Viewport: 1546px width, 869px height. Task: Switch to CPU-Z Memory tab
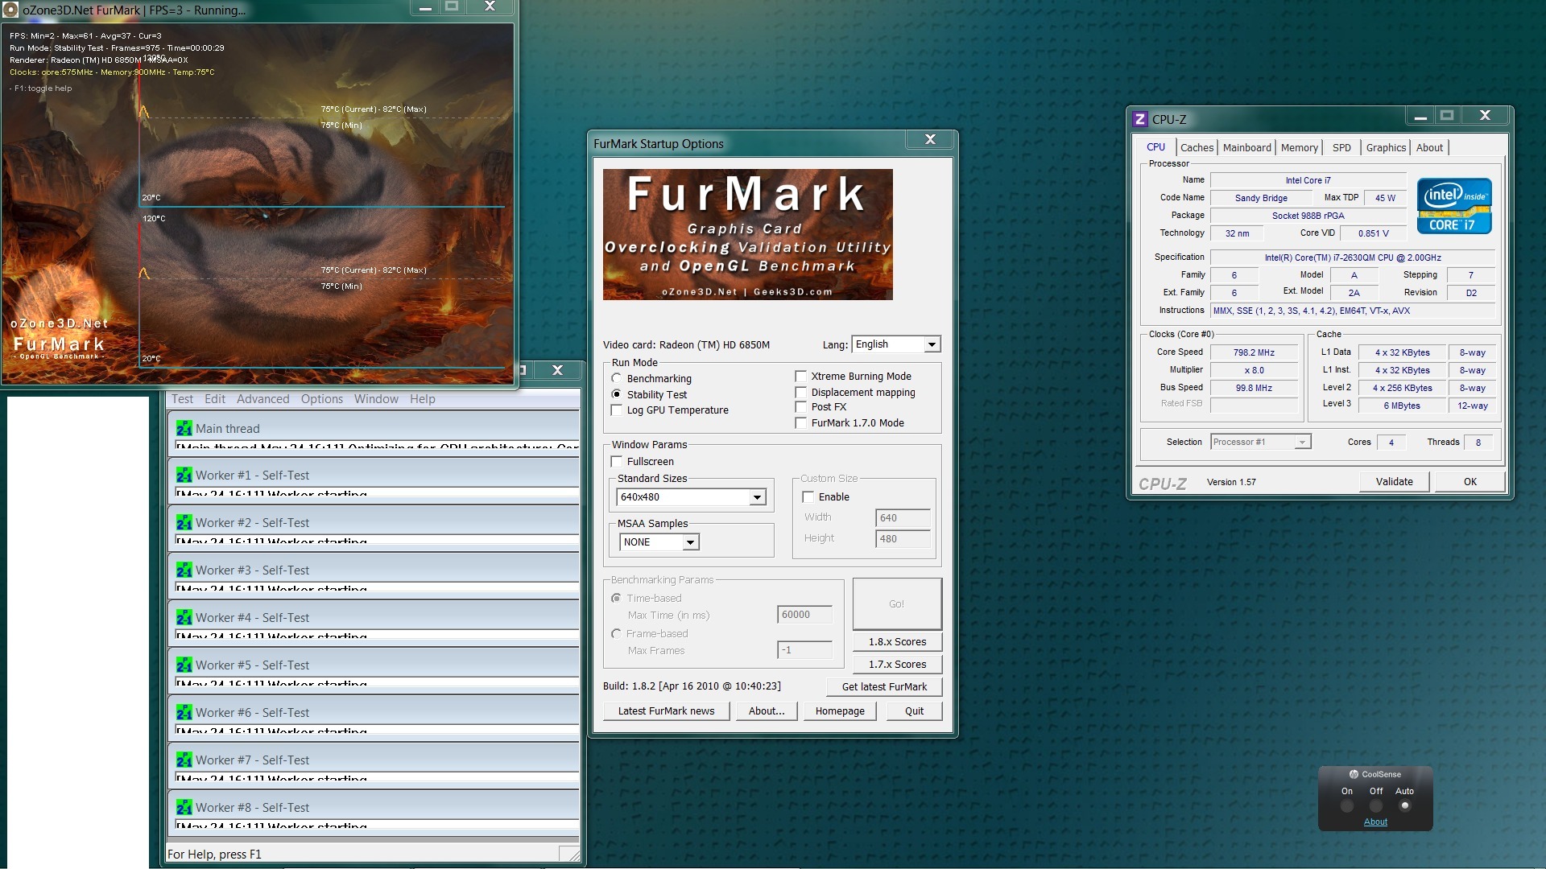pos(1299,147)
